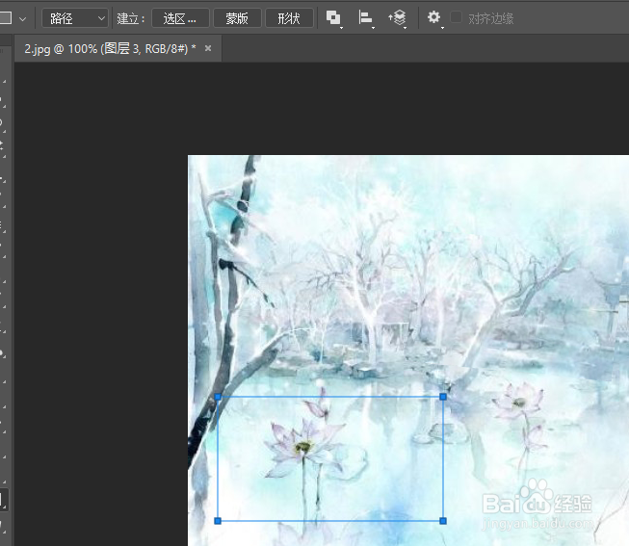629x546 pixels.
Task: Close the 2.jpg document tab
Action: tap(208, 48)
